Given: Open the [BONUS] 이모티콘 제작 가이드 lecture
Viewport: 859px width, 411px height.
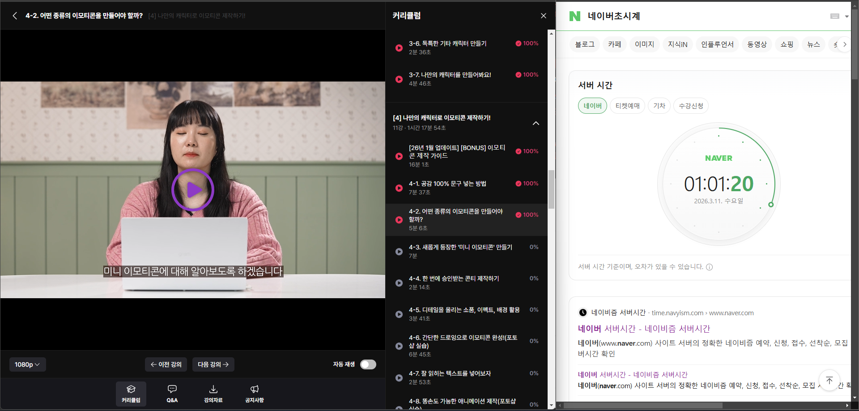Looking at the screenshot, I should tap(467, 156).
